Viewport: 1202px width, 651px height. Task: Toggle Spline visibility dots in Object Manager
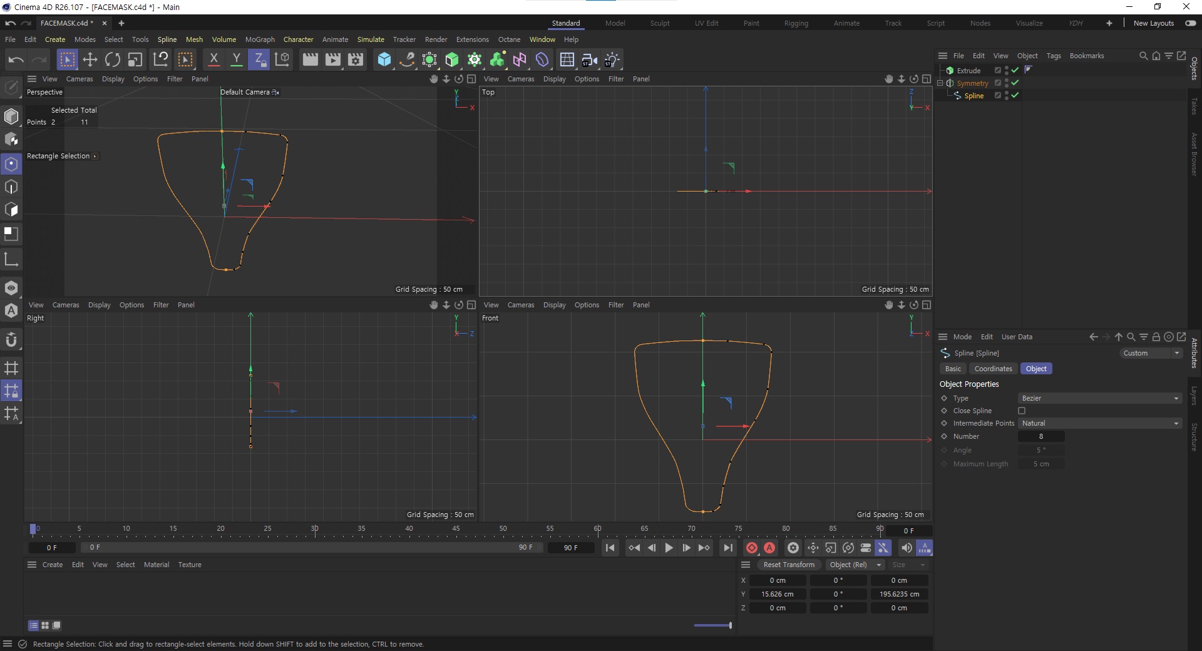(x=1007, y=95)
